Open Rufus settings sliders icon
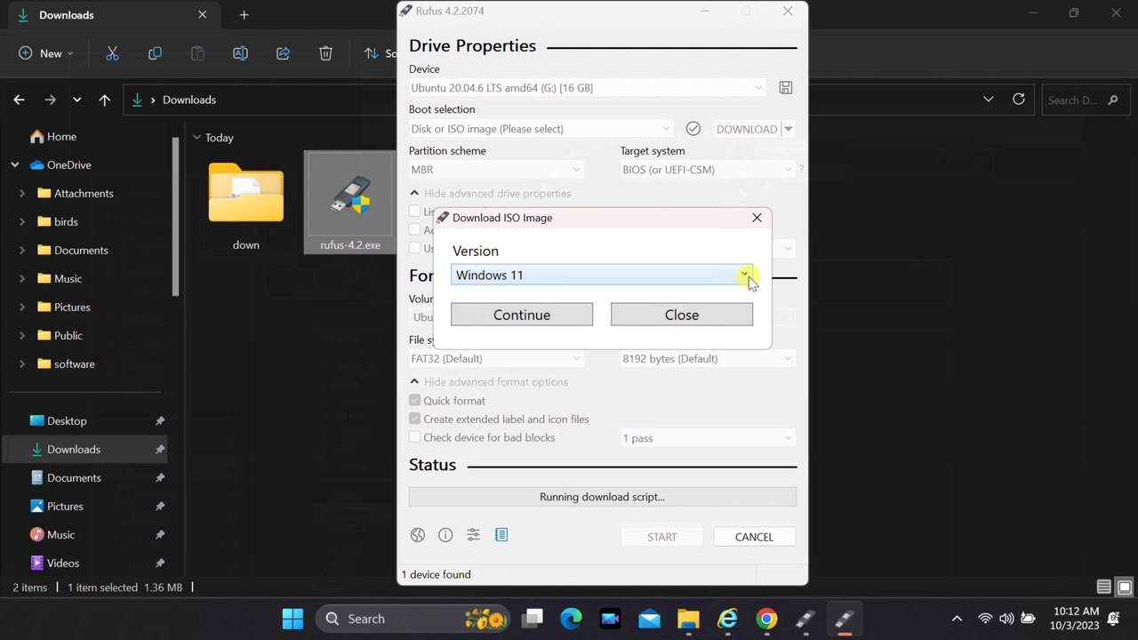This screenshot has width=1138, height=640. click(x=473, y=535)
